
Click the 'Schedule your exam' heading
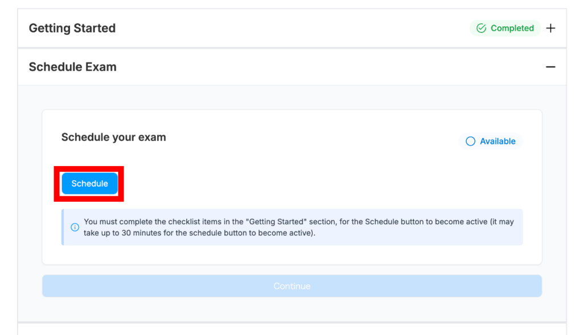tap(113, 137)
